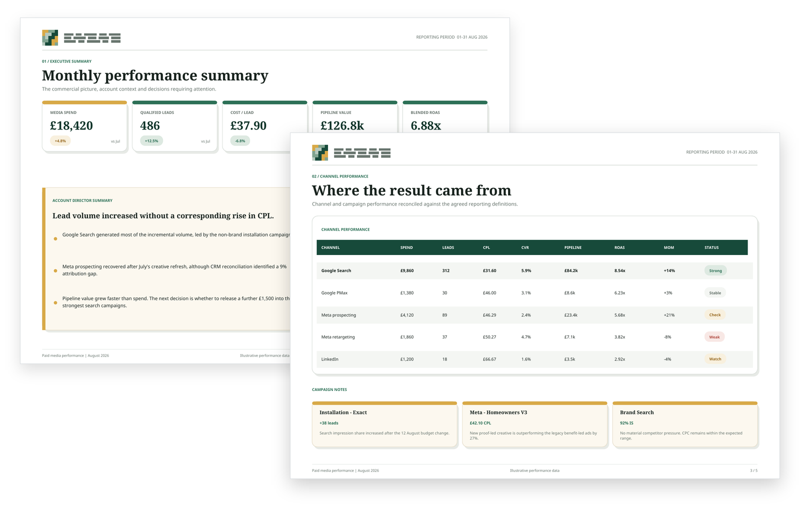The image size is (800, 530).
Task: Click the 'CVR' column header
Action: tap(525, 247)
